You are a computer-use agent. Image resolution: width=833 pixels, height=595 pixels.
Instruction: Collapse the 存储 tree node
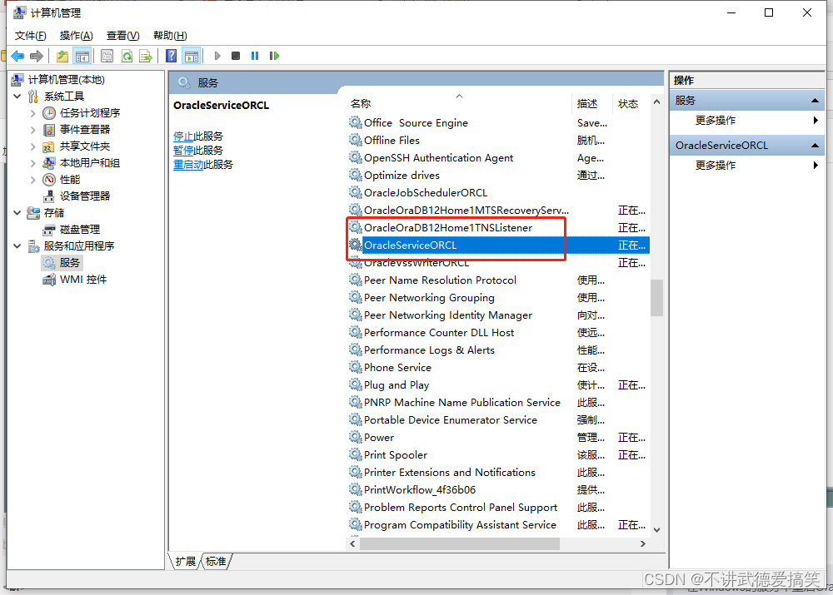[x=17, y=213]
